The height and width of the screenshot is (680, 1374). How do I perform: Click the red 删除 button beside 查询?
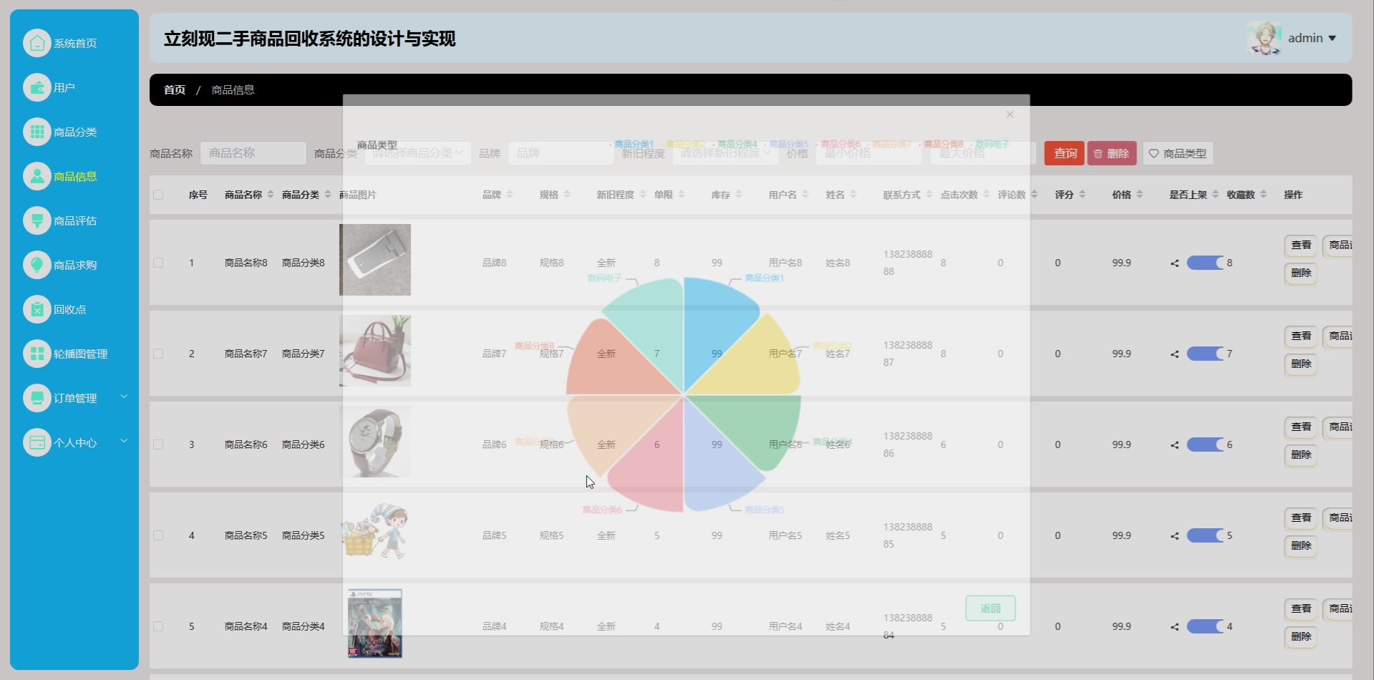(x=1111, y=153)
